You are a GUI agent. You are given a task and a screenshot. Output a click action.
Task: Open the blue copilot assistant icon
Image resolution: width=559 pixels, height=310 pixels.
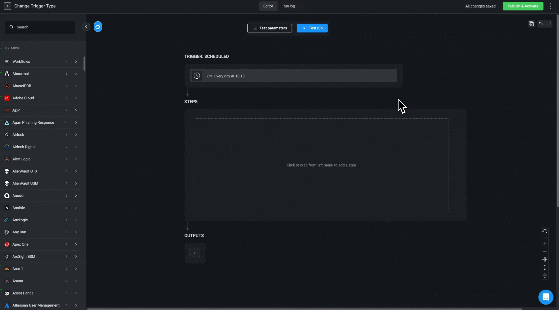(98, 27)
